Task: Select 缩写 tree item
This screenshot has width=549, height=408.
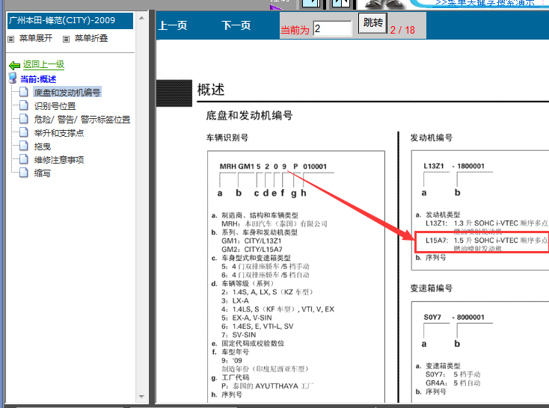Action: (43, 173)
